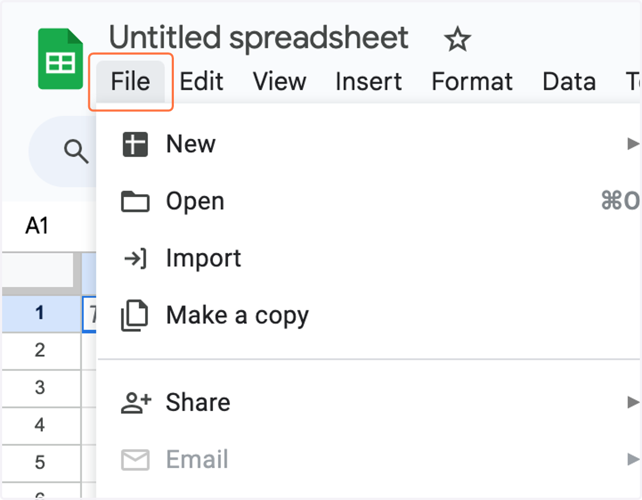Screen dimensions: 642x500
Task: Select row 4 header
Action: [x=41, y=426]
